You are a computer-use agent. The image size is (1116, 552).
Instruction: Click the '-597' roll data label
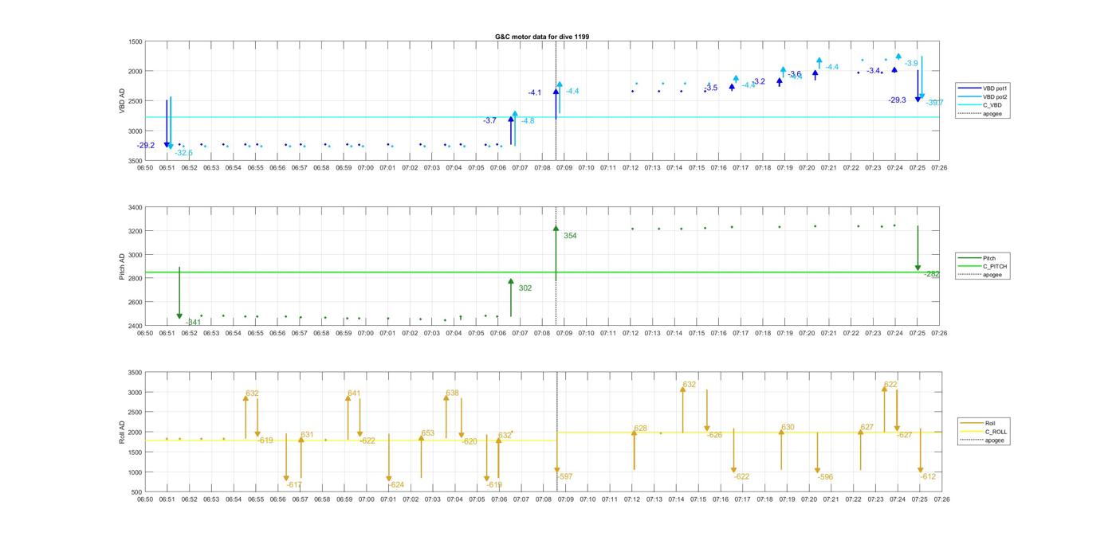pyautogui.click(x=565, y=476)
